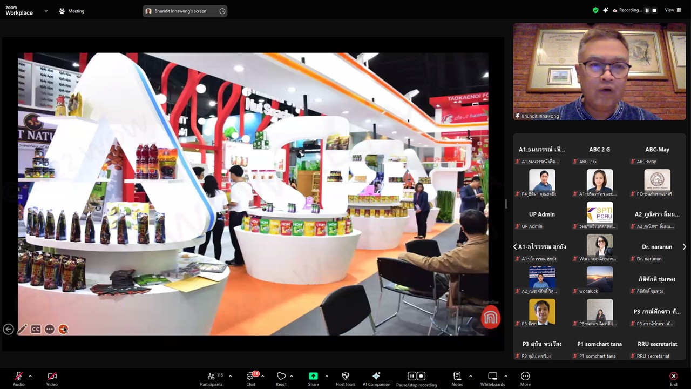Click the separator handle beside shared screen
The image size is (691, 389).
tap(506, 203)
